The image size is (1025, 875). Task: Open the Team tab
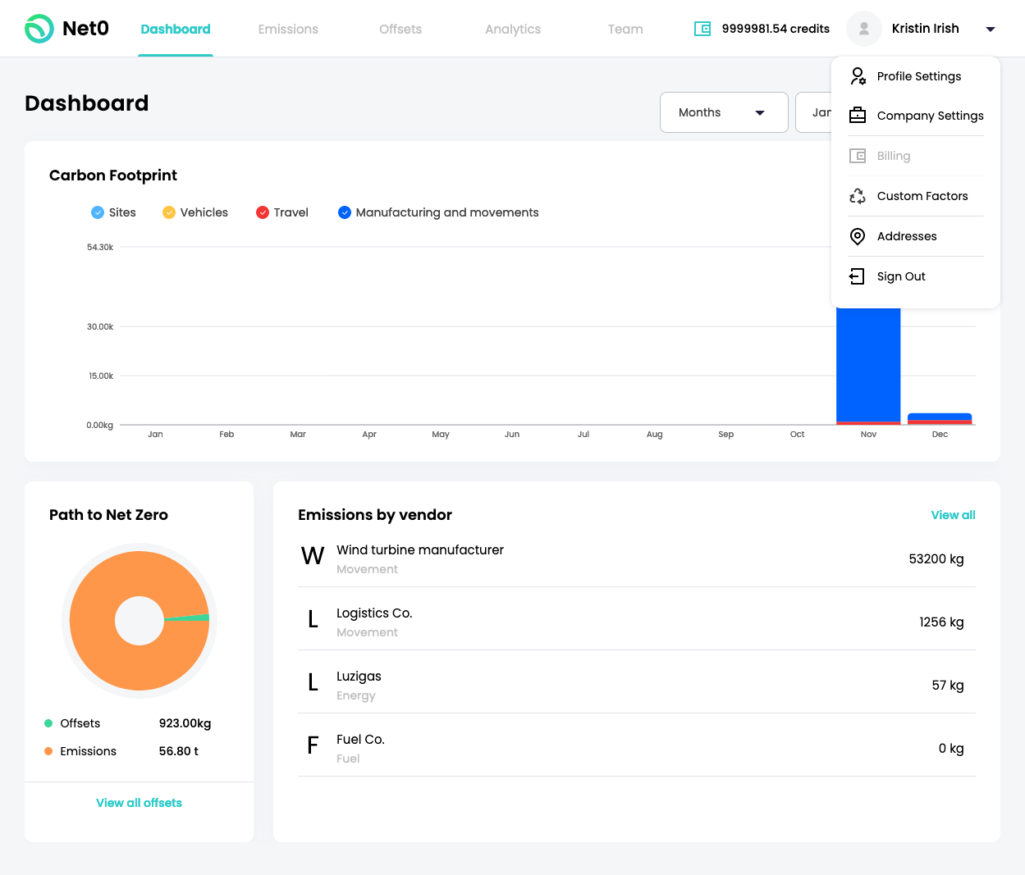(x=625, y=30)
